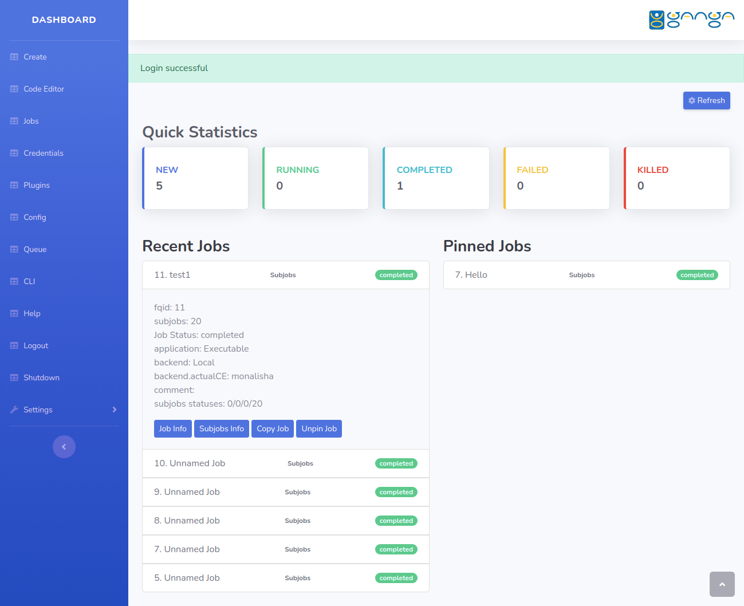Image resolution: width=744 pixels, height=606 pixels.
Task: Collapse the sidebar using the arrow circle
Action: 64,447
